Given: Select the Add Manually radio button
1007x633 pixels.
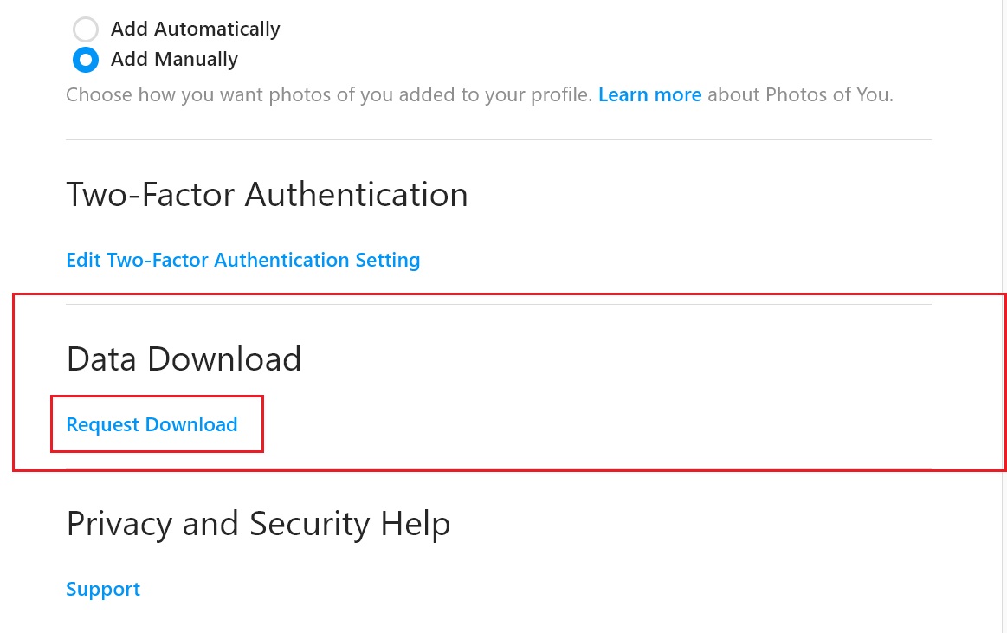Looking at the screenshot, I should click(85, 60).
